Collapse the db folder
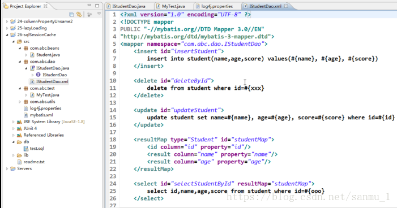Image resolution: width=397 pixels, height=208 pixels. 14,142
